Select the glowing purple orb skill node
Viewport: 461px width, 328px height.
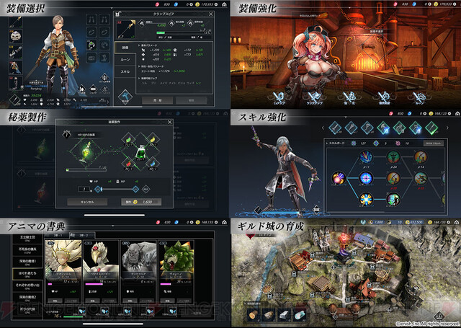339,178
